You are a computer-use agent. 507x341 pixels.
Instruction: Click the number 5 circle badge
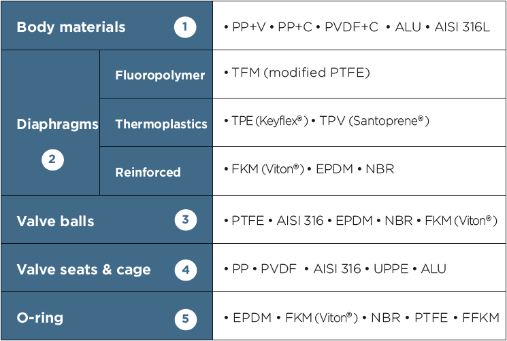point(184,319)
